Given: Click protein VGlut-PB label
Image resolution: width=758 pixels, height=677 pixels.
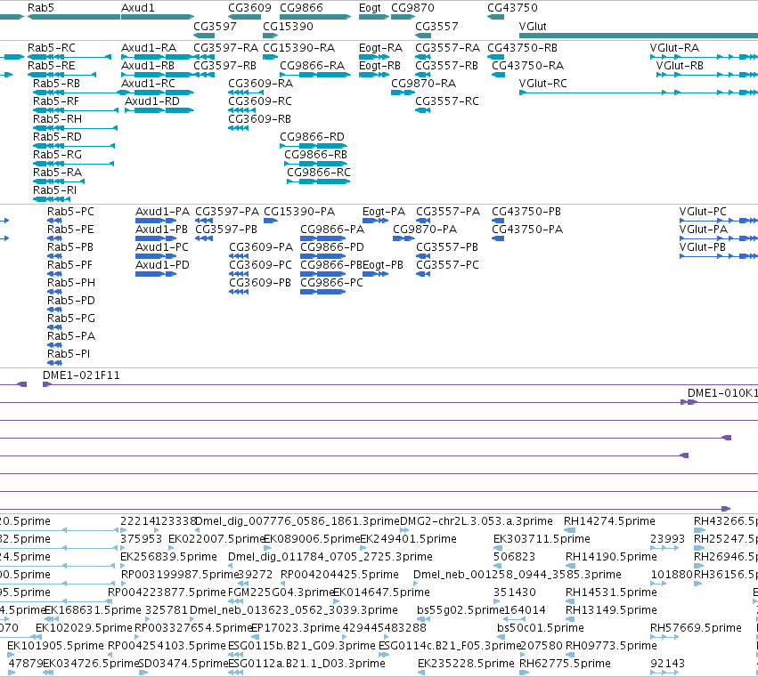Looking at the screenshot, I should click(x=703, y=247).
